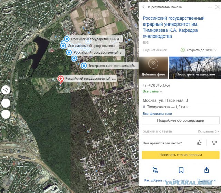Zoom out with the minus button
The height and width of the screenshot is (193, 221).
[x=6, y=114]
